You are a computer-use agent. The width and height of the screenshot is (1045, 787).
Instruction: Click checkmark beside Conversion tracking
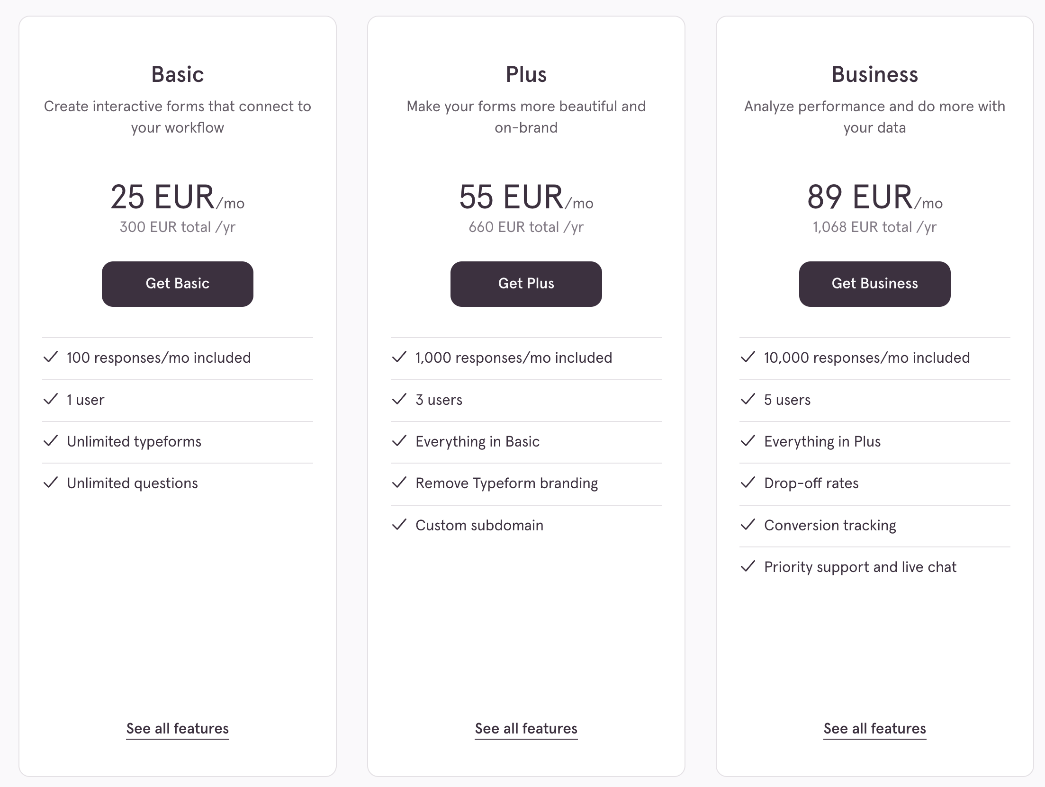(748, 525)
